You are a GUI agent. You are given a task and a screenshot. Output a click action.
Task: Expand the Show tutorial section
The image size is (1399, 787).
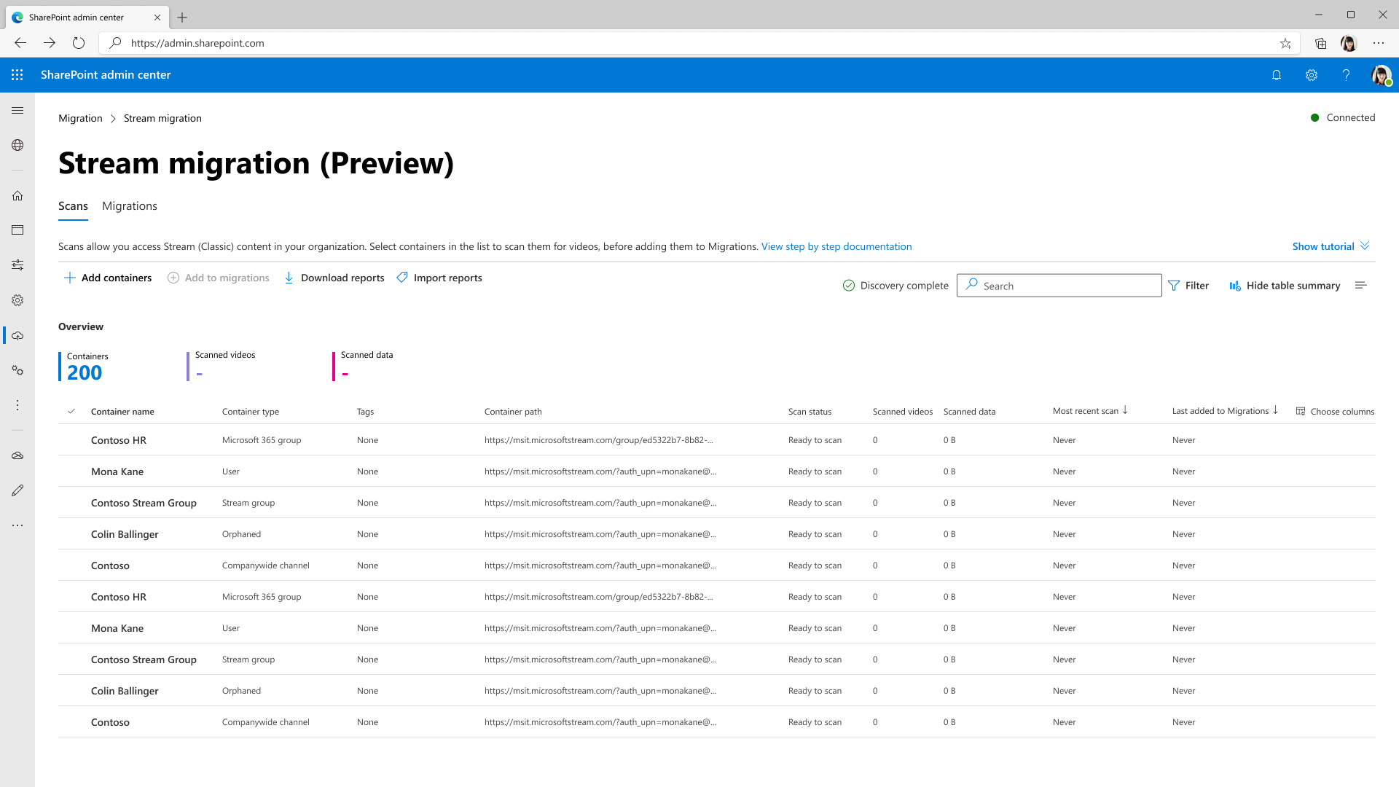(1331, 246)
